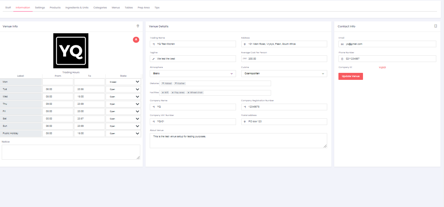This screenshot has height=207, width=444.
Task: Click the YQ001 company ID text
Action: pyautogui.click(x=382, y=67)
